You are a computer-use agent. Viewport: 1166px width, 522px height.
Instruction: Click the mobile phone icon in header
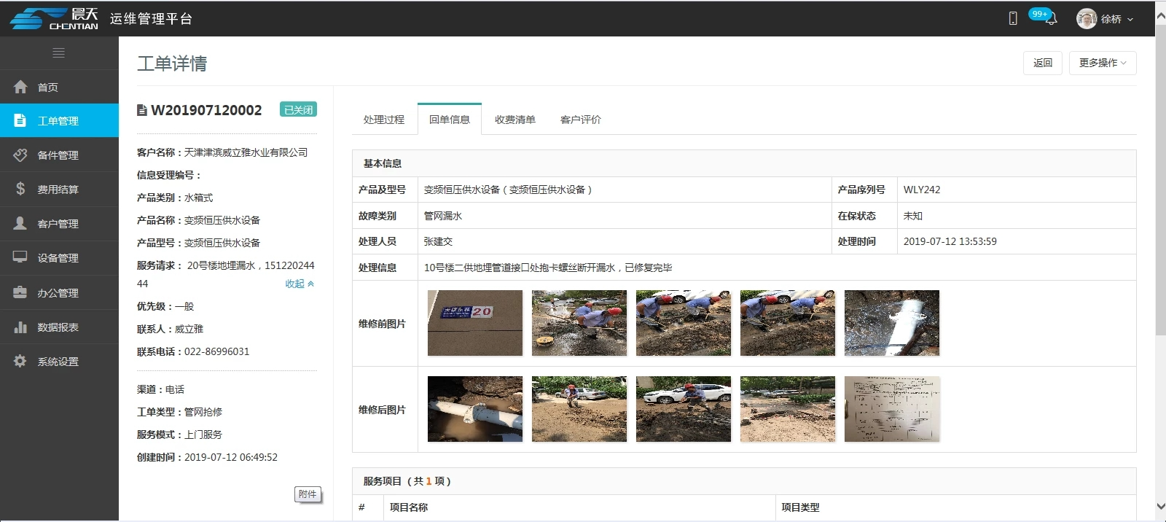(x=1013, y=19)
